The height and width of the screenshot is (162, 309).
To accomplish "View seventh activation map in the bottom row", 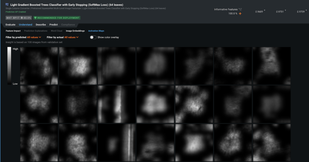I will click(272, 143).
